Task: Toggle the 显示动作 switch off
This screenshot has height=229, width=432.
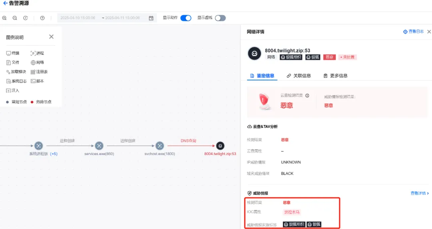Action: tap(186, 18)
